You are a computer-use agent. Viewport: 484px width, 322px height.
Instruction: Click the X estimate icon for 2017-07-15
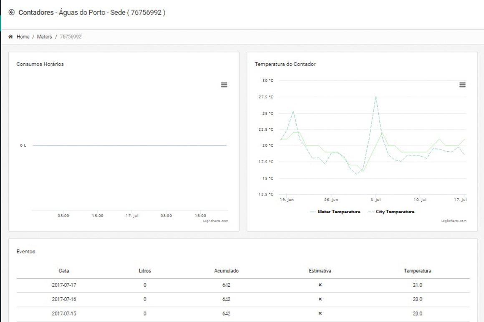click(320, 314)
